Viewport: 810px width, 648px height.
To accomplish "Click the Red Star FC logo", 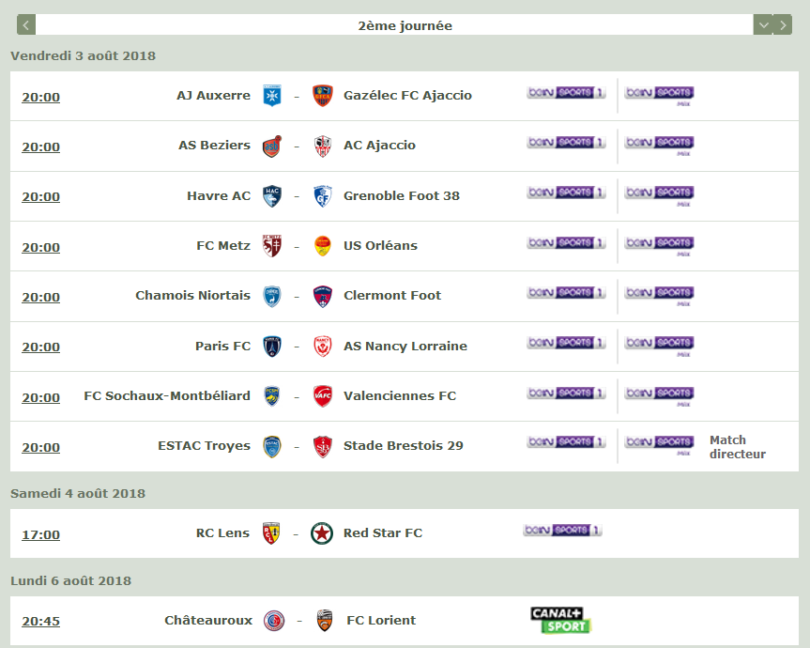I will coord(323,533).
